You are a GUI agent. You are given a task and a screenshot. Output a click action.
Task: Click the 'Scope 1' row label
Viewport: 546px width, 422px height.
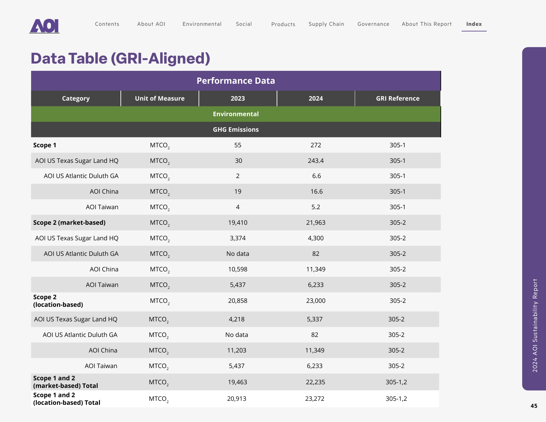click(45, 145)
